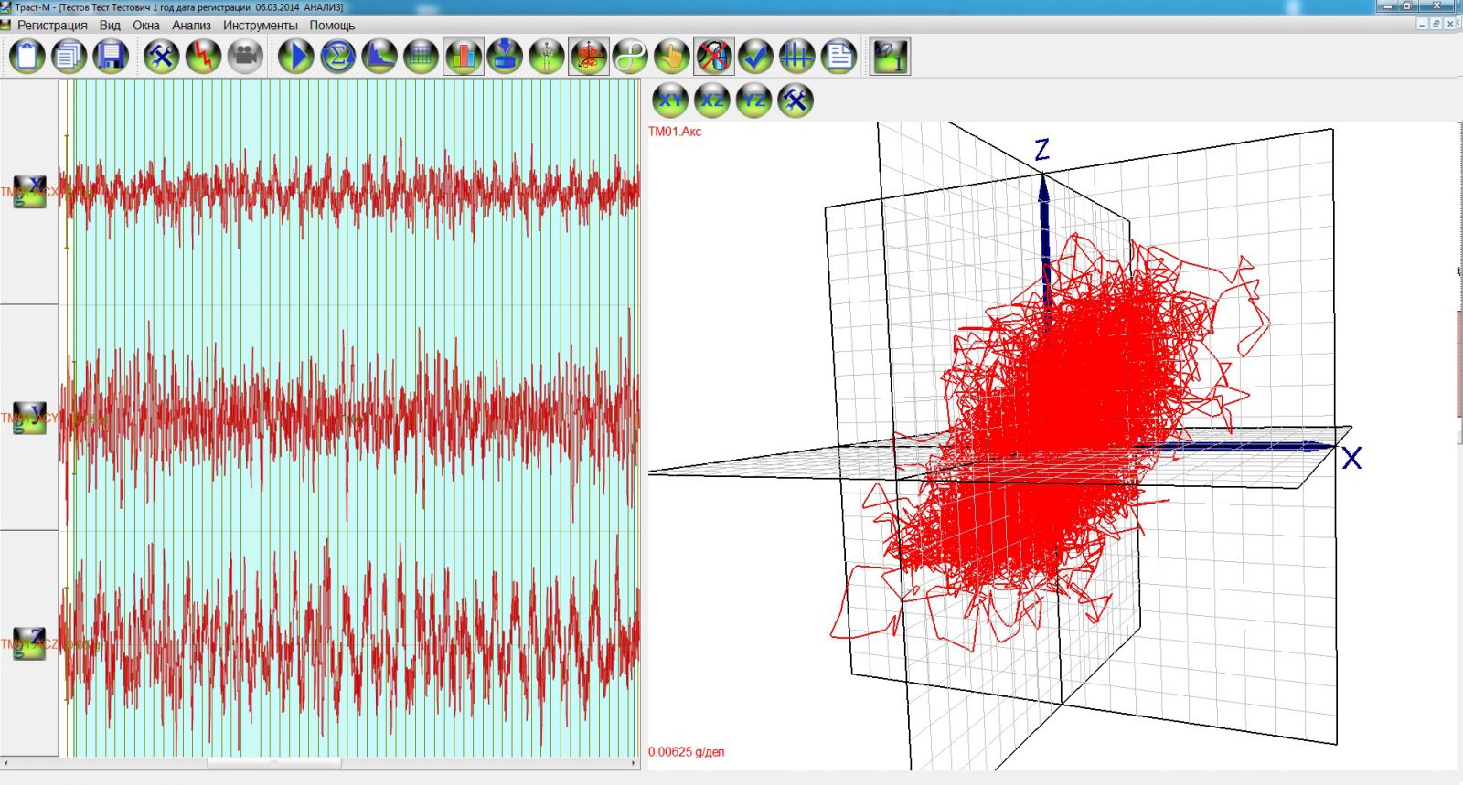Click the floppy disk save icon
This screenshot has height=785, width=1463.
(x=111, y=57)
